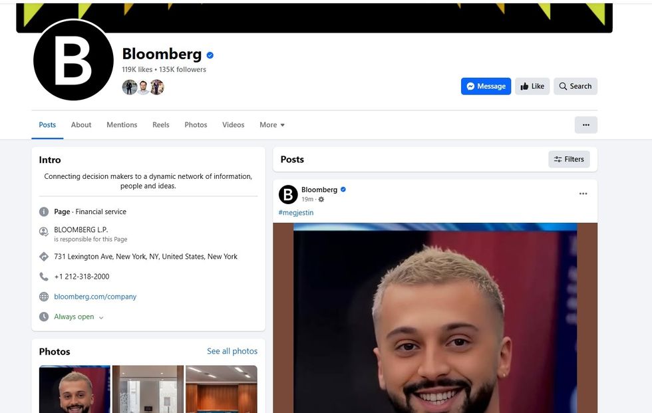The width and height of the screenshot is (652, 413).
Task: Click the post audience gear icon
Action: [x=321, y=200]
